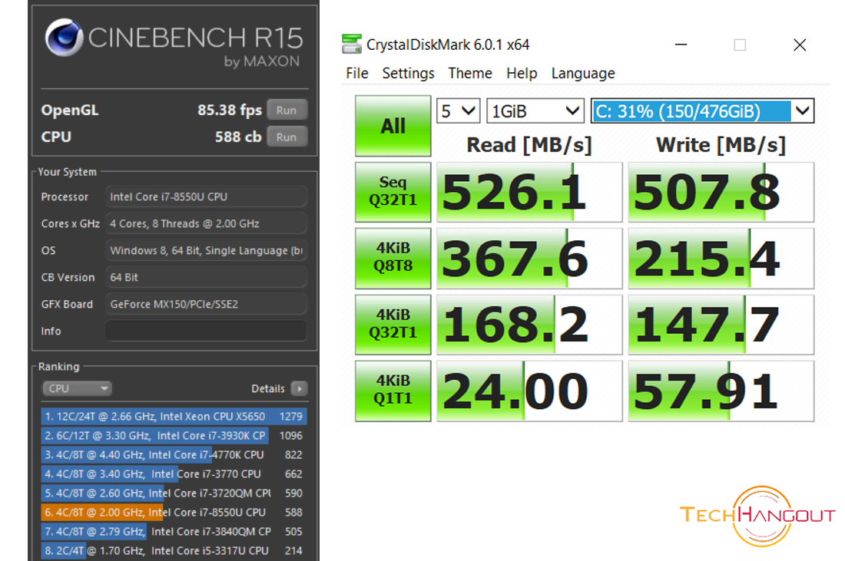Screen dimensions: 845x561
Task: Run the OpenGL benchmark
Action: tap(287, 110)
